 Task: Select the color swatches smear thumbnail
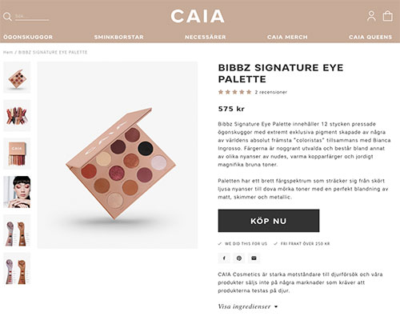tap(17, 116)
